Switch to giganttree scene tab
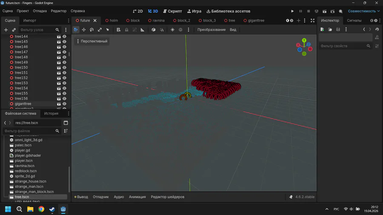 click(x=254, y=20)
